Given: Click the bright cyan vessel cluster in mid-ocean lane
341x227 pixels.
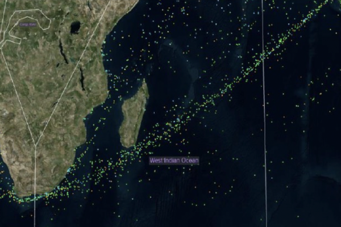Looking at the screenshot, I should point(178,120).
